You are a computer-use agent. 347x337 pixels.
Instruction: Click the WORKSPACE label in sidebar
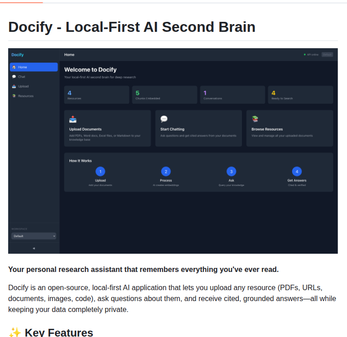tap(19, 229)
